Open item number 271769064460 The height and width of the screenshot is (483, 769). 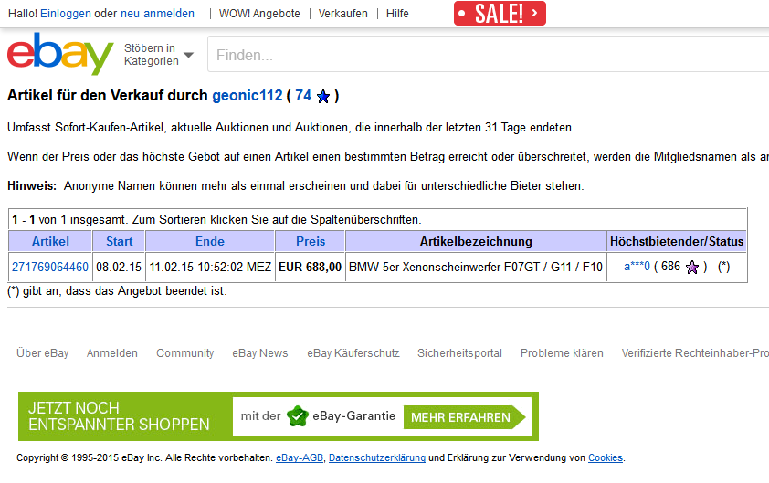50,267
